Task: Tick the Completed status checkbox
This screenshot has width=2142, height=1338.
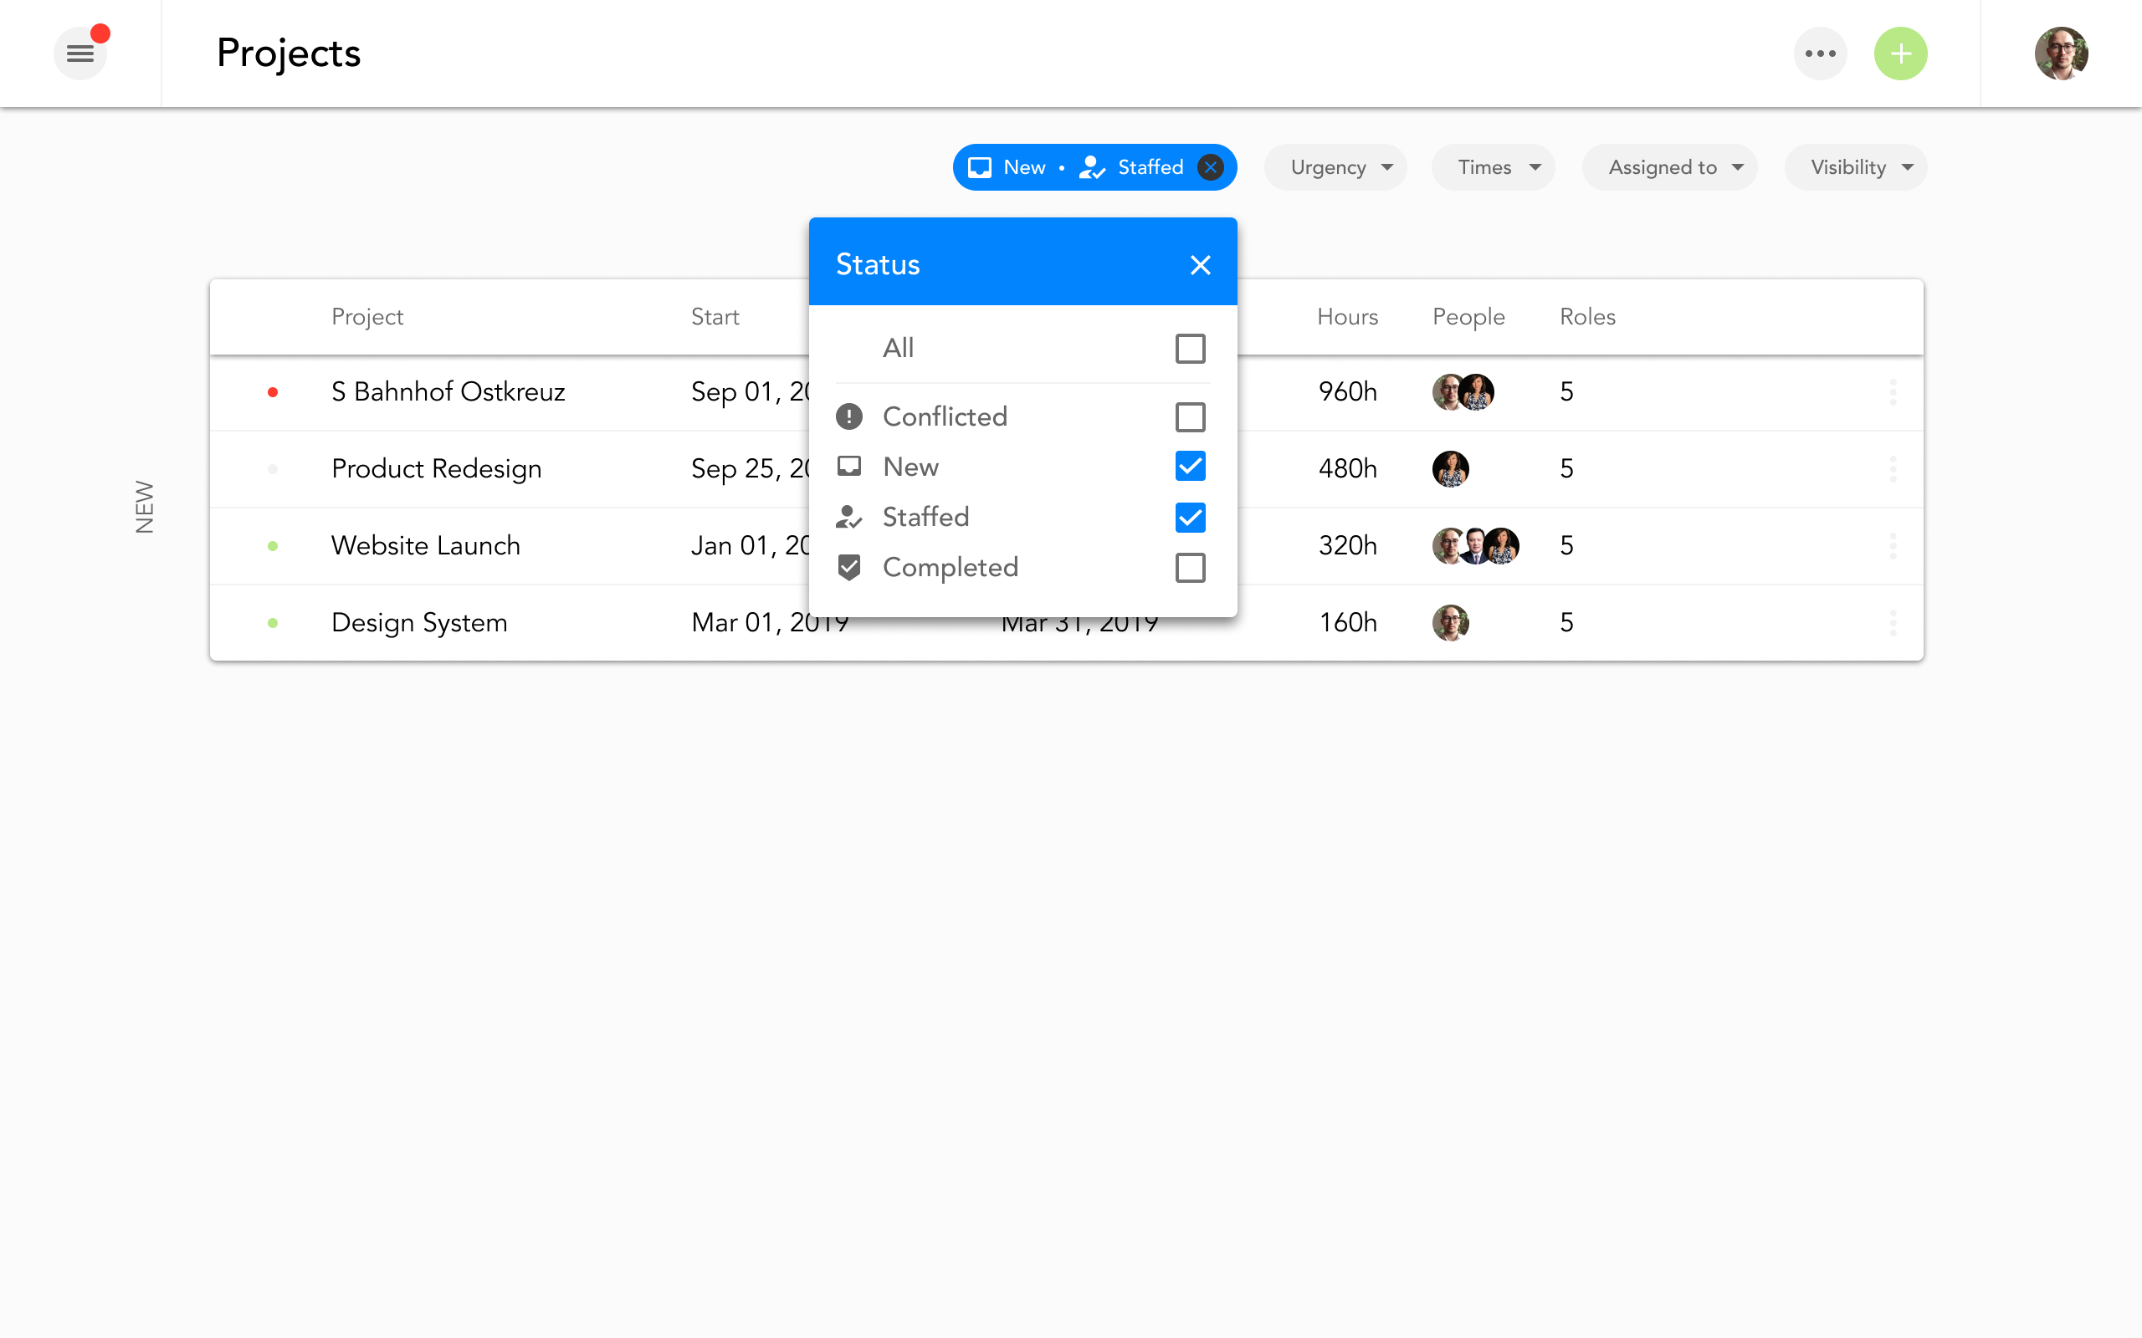Action: tap(1190, 568)
